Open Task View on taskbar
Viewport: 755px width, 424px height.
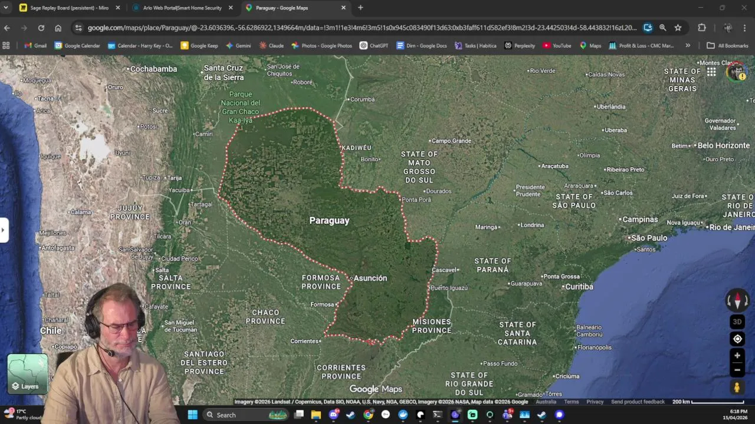pyautogui.click(x=299, y=415)
